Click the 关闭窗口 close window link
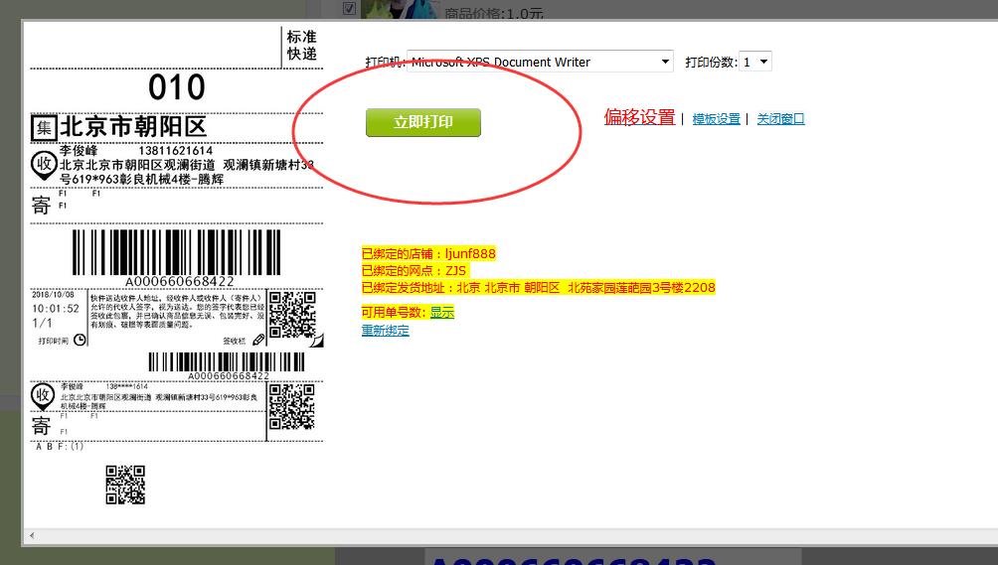 click(x=780, y=119)
